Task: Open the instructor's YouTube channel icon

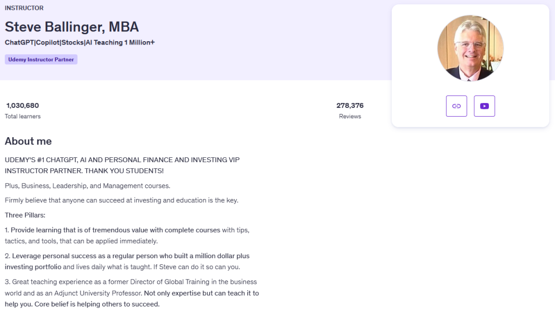Action: [x=484, y=106]
